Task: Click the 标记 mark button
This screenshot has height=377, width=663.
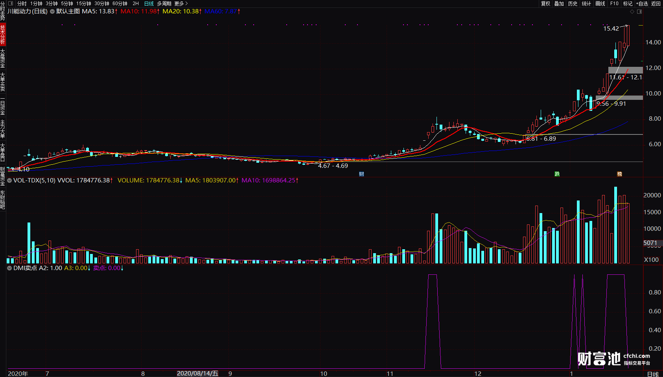Action: pyautogui.click(x=628, y=4)
